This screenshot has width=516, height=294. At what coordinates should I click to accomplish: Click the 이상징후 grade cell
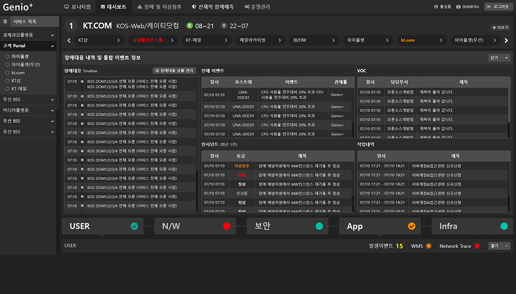(241, 166)
